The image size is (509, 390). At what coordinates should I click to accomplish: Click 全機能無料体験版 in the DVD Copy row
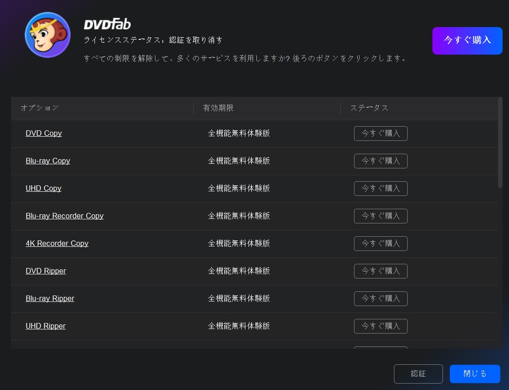click(239, 133)
